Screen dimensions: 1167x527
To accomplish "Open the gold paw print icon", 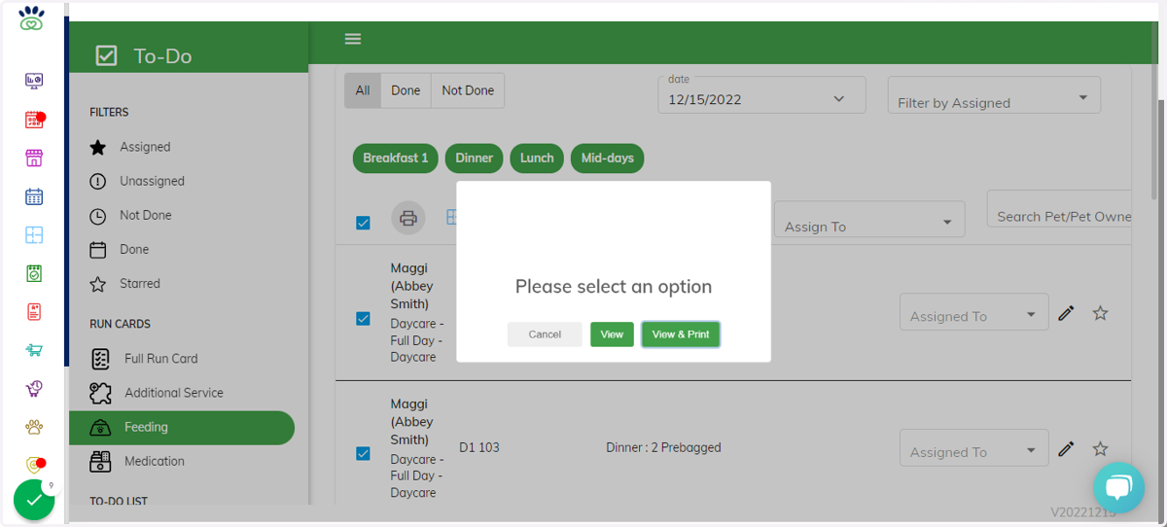I will [34, 427].
